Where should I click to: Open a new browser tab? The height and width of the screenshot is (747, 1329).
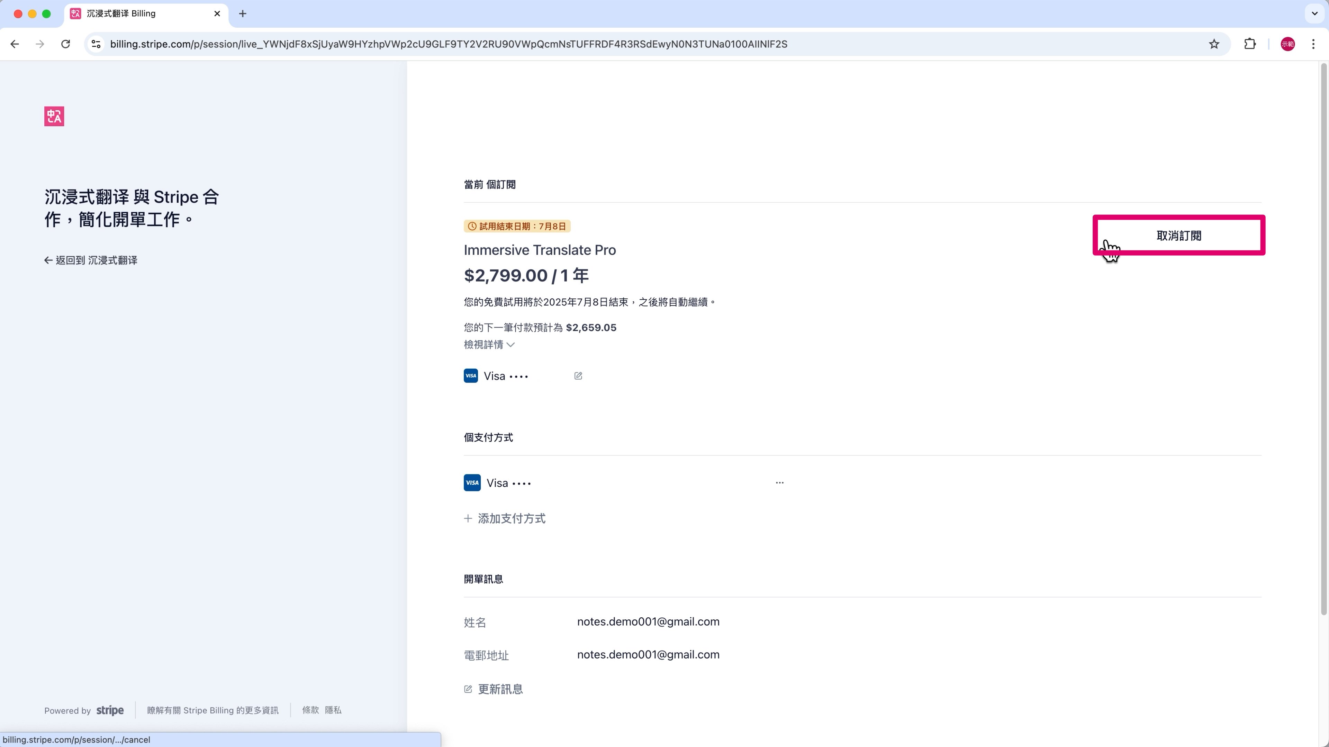(243, 14)
